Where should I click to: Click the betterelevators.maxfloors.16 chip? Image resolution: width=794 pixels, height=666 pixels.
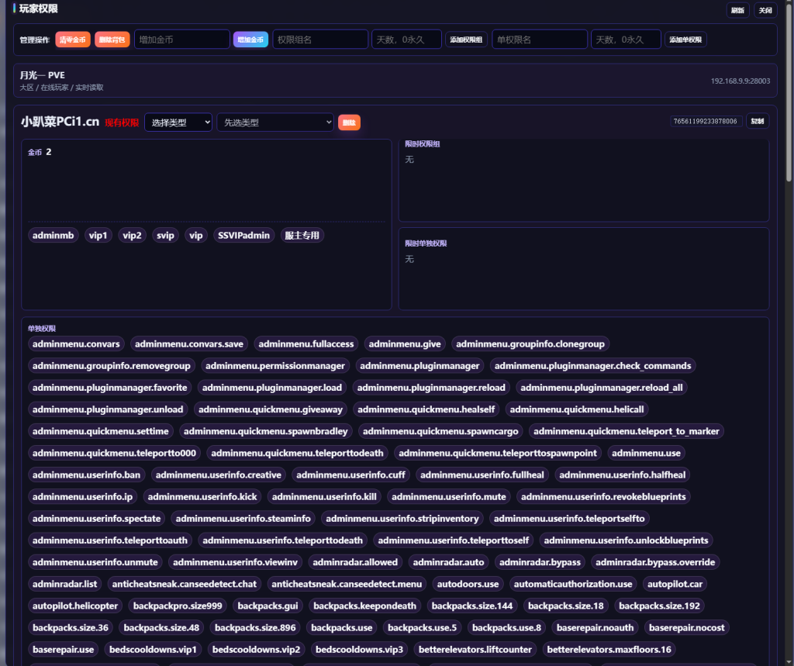pyautogui.click(x=609, y=649)
